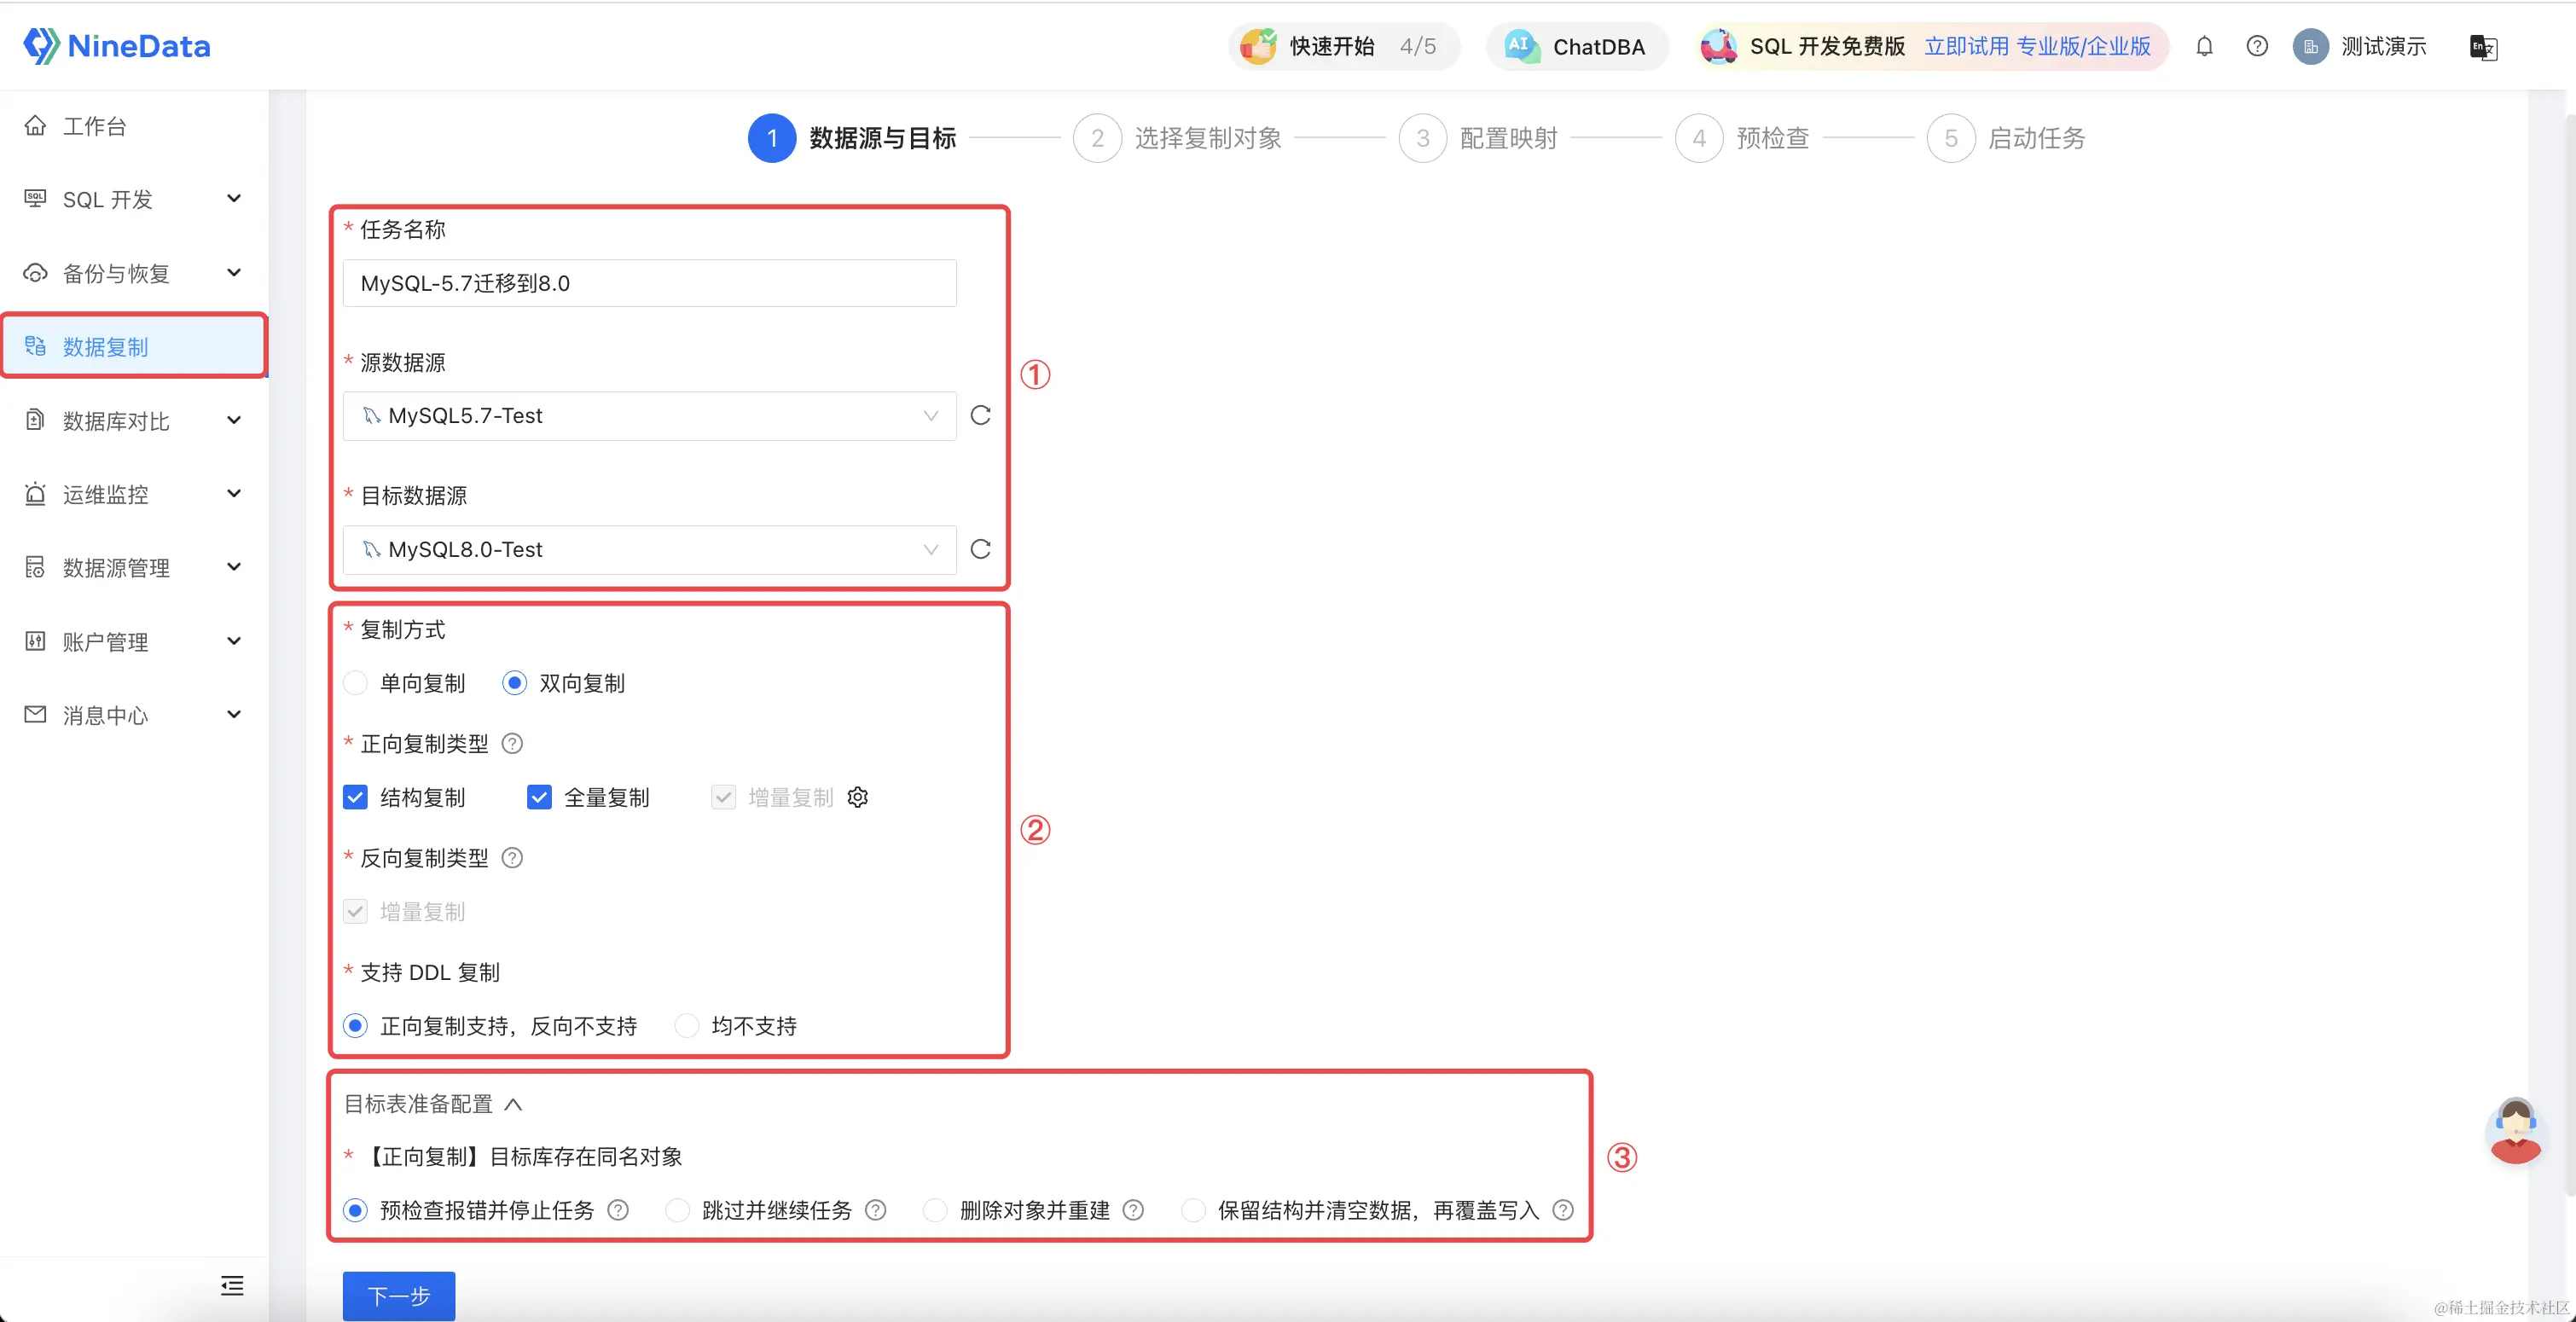
Task: Select the 双向复制 radio button
Action: point(515,683)
